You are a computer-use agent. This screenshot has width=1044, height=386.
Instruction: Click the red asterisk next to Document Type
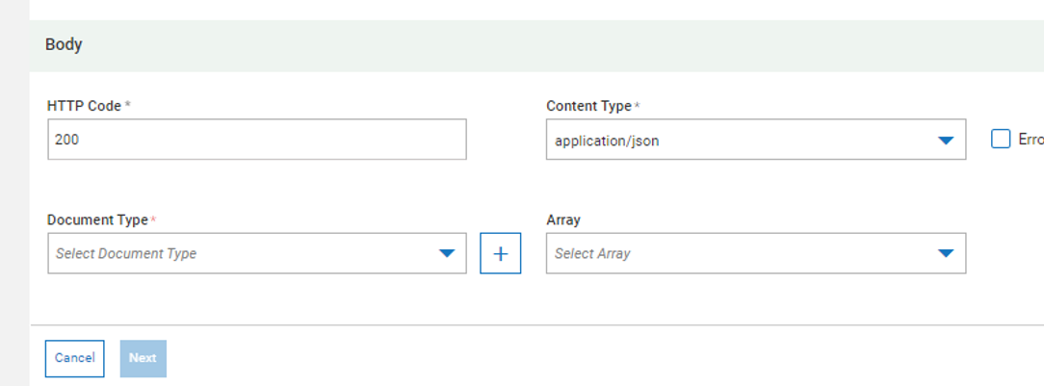pyautogui.click(x=153, y=219)
